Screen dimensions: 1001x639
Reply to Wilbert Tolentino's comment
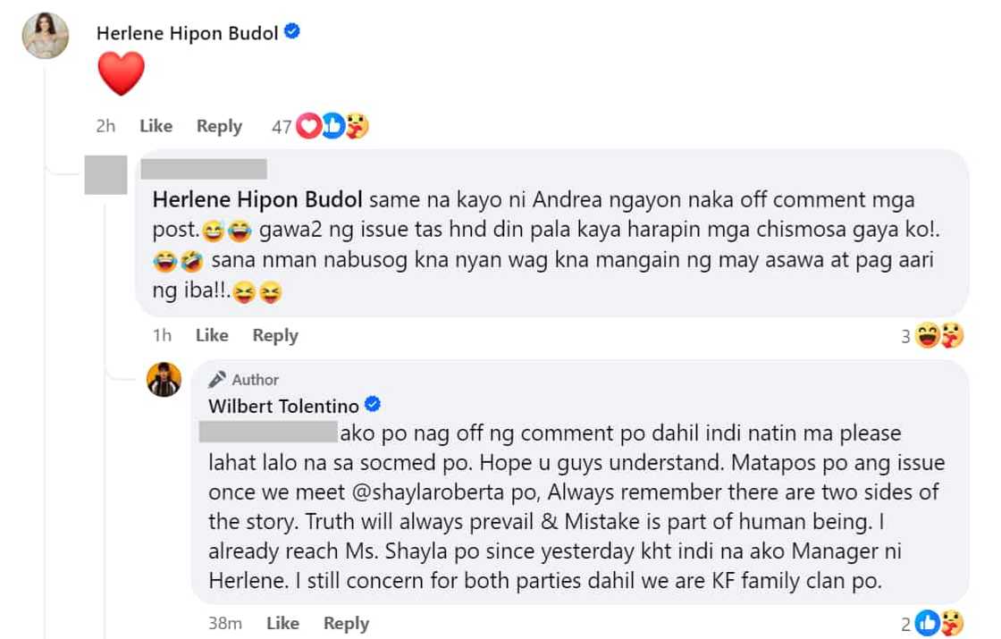pyautogui.click(x=346, y=623)
